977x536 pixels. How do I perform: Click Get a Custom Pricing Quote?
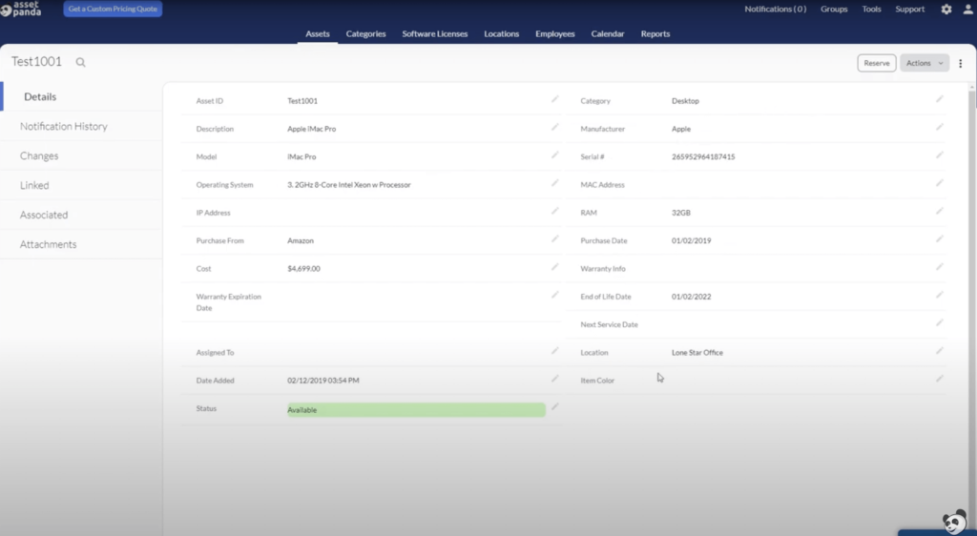113,9
